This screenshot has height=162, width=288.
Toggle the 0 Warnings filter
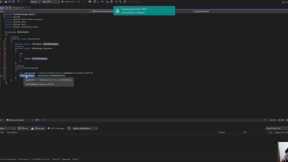pyautogui.click(x=38, y=128)
